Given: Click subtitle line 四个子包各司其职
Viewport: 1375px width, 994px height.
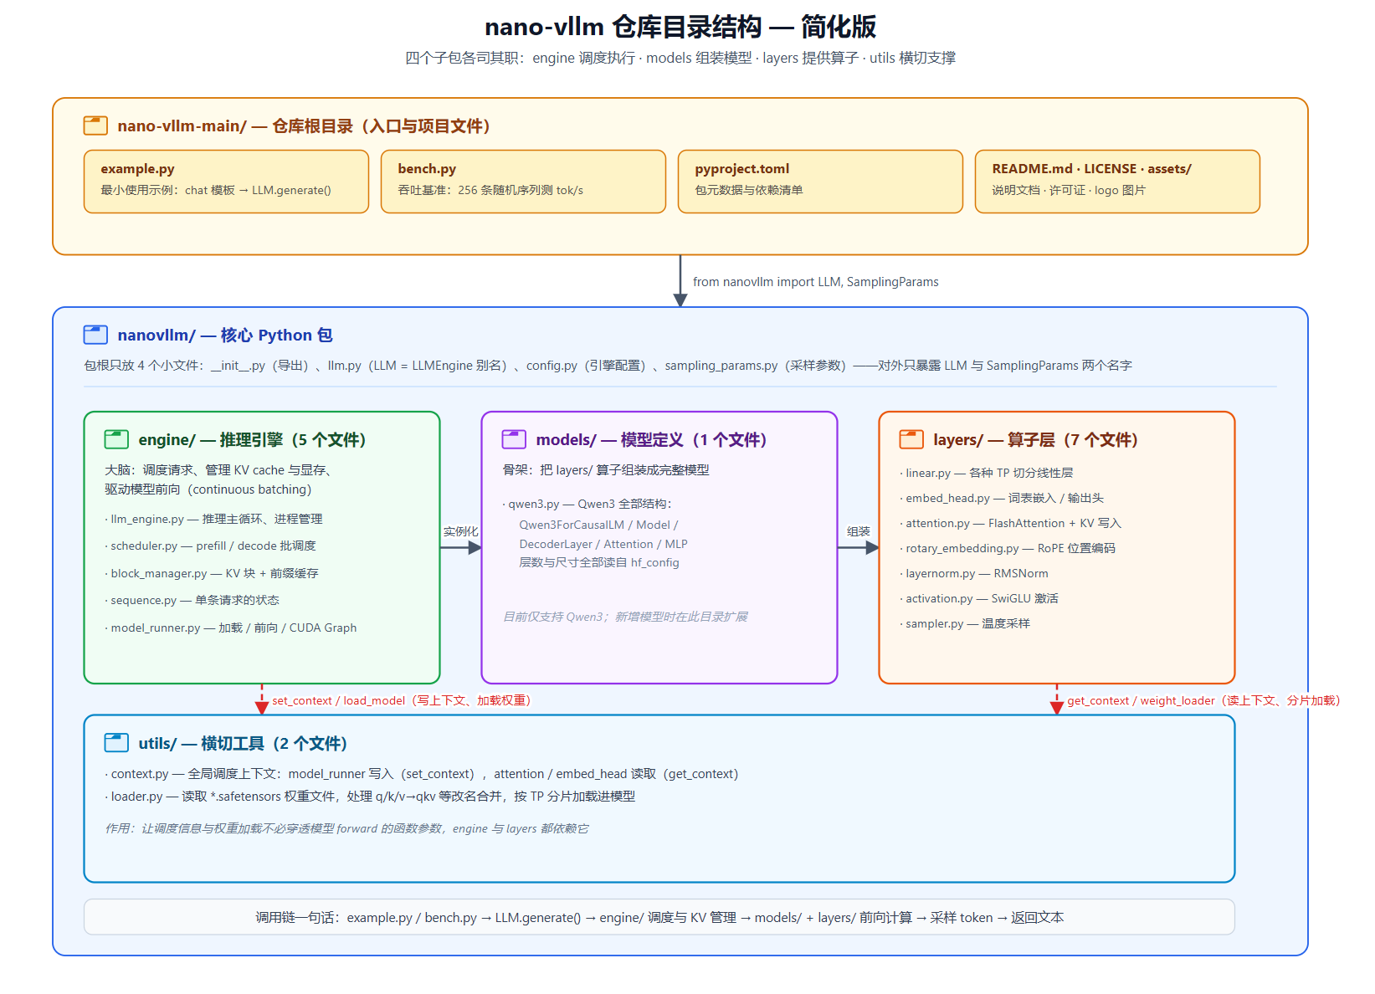Looking at the screenshot, I should pyautogui.click(x=680, y=58).
